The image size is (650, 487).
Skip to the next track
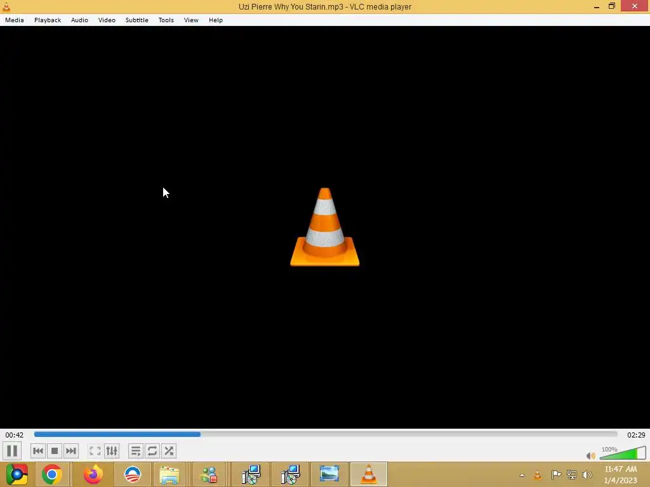71,451
